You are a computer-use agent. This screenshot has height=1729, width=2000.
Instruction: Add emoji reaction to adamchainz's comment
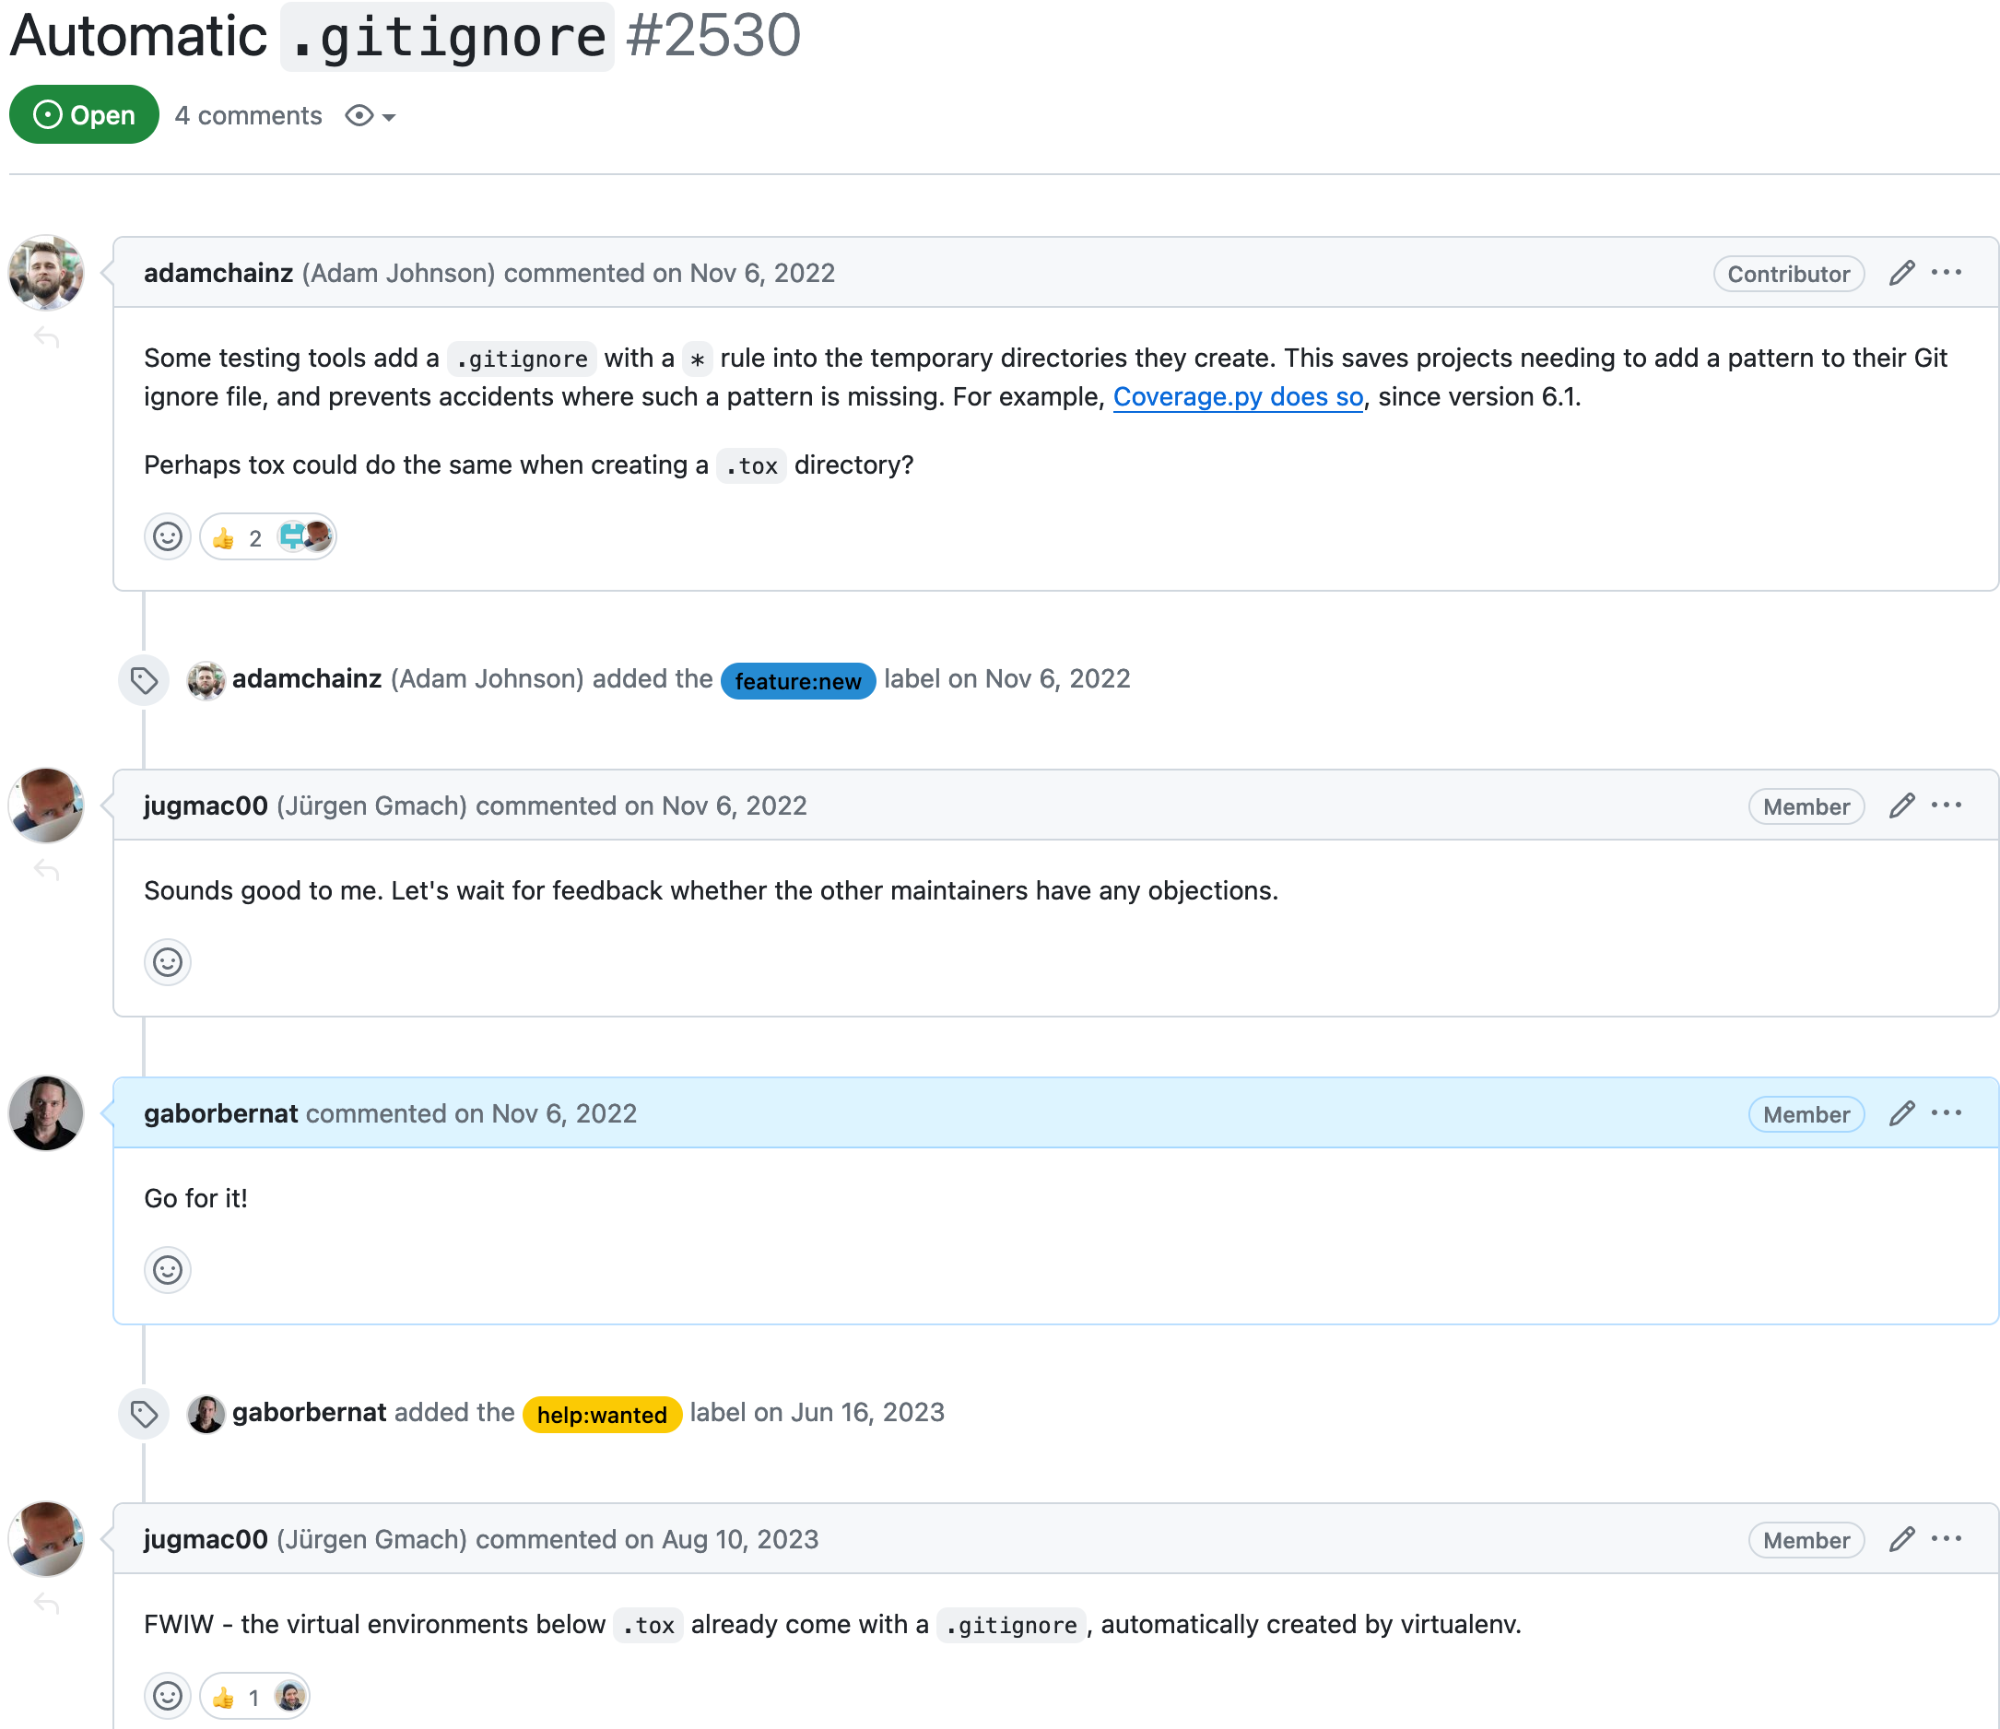pyautogui.click(x=168, y=536)
